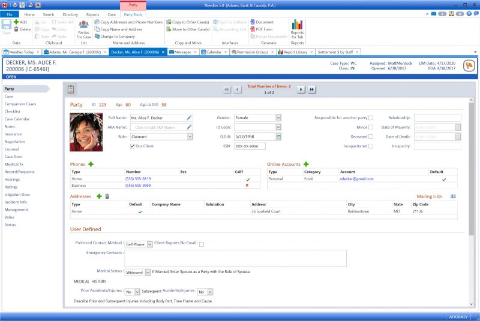Open Adams, Mr. George T. tab
480x321 pixels.
75,52
